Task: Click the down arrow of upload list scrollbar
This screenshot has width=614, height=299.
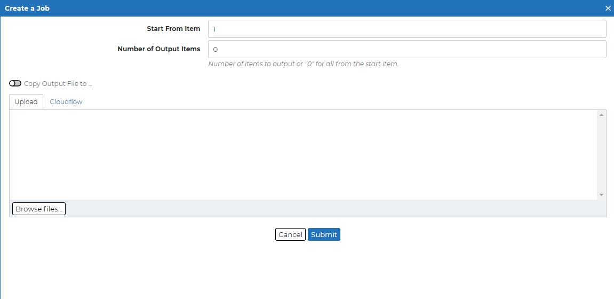Action: pos(601,195)
